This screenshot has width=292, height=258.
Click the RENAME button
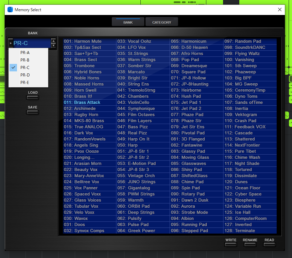(250, 244)
